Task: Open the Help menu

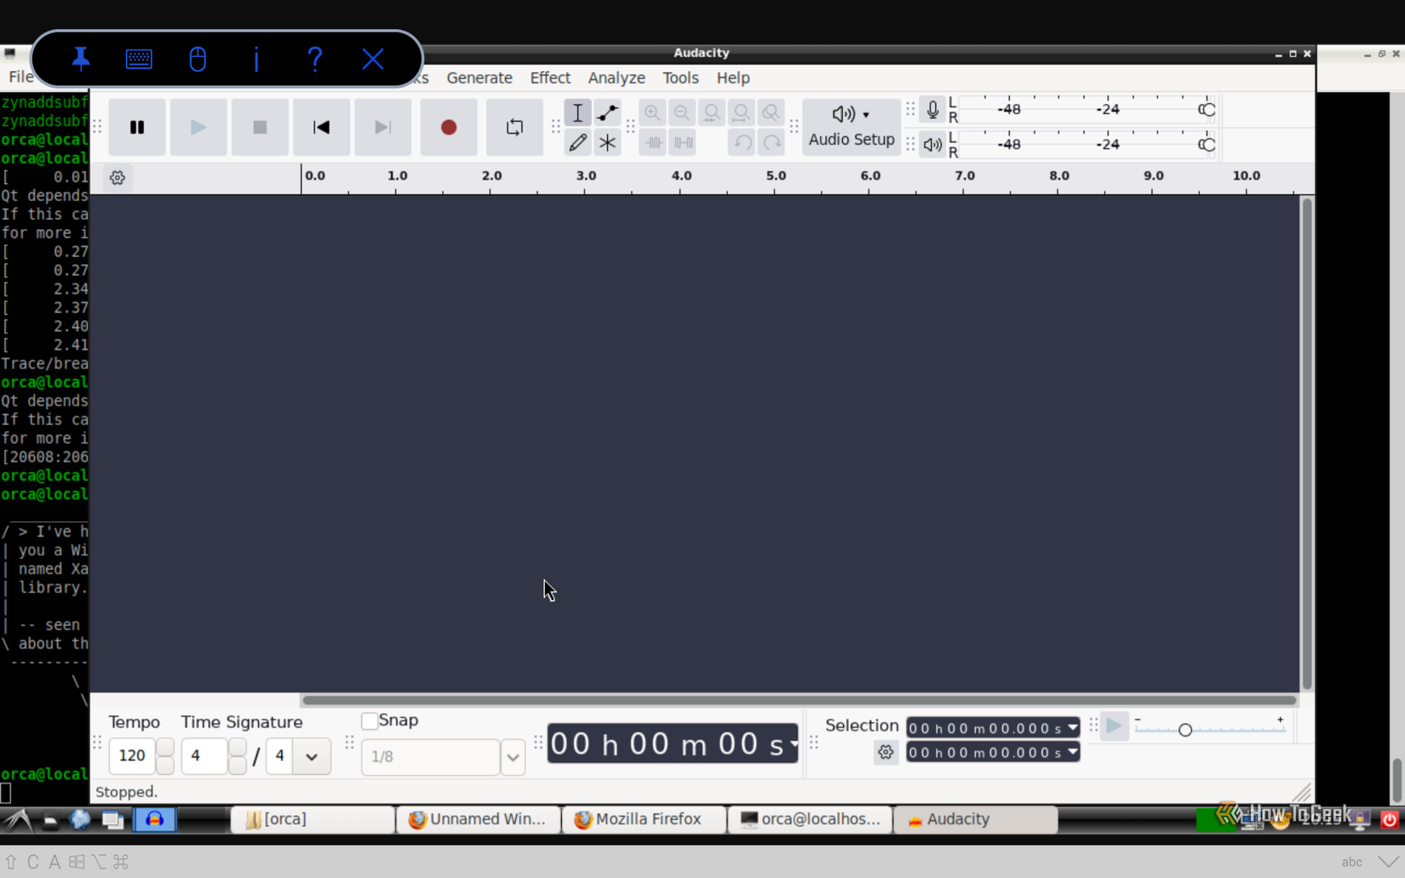Action: pos(733,77)
